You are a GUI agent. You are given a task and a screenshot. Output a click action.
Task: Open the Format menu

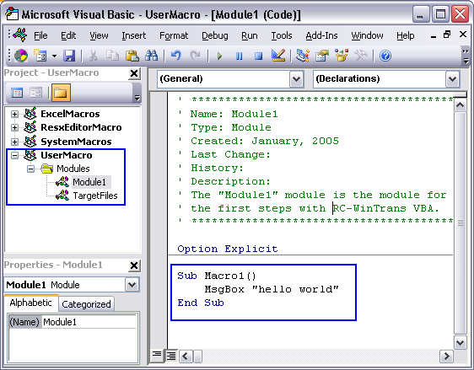point(174,35)
